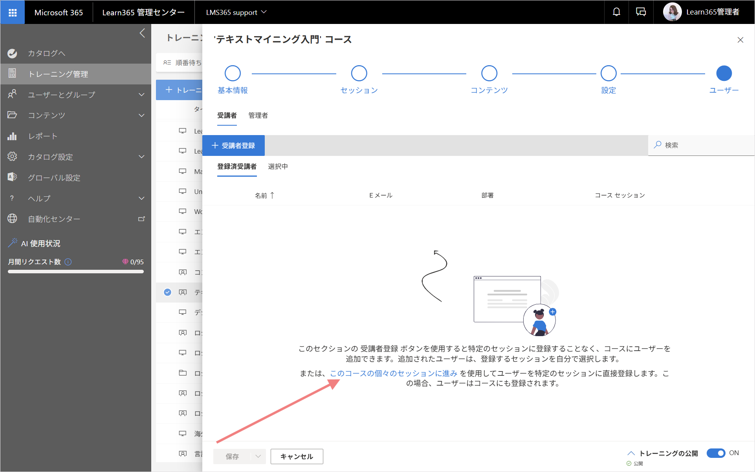This screenshot has height=472, width=755.
Task: Click the キャンセル button
Action: pos(297,456)
